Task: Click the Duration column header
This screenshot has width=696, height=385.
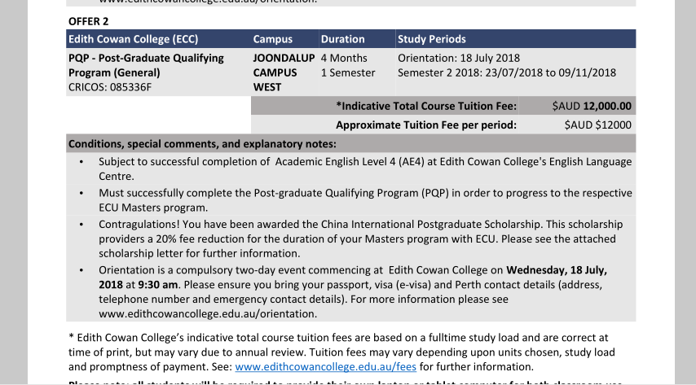Action: (342, 39)
